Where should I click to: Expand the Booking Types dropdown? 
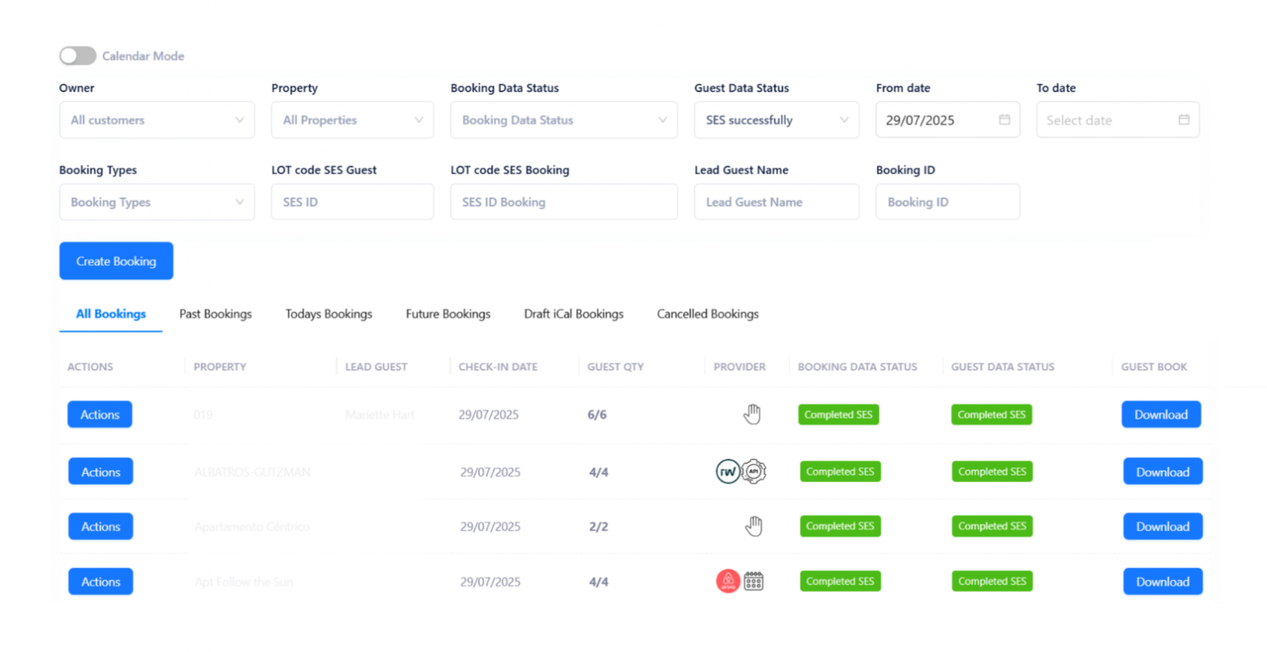click(x=157, y=202)
